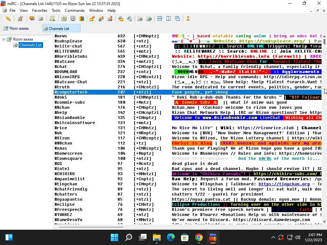Screen dimensions: 327x245
Task: Open Log Files magnifier page icon
Action: click(130, 19)
